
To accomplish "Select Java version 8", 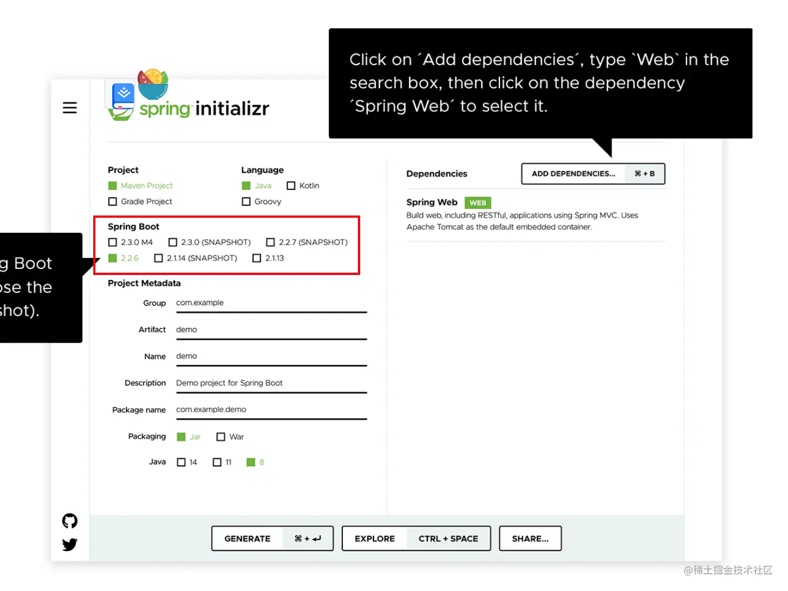I will (x=255, y=462).
